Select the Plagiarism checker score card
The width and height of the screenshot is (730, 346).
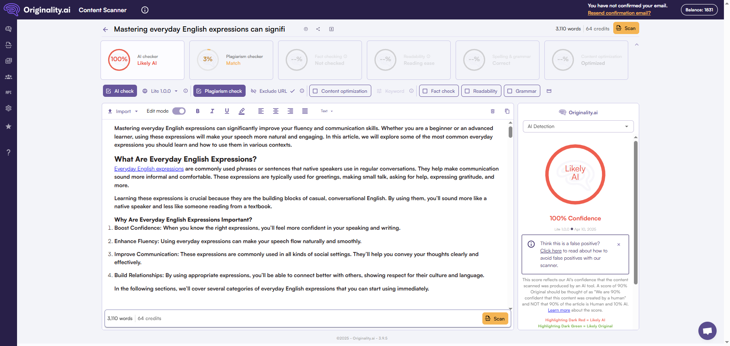[x=231, y=60]
